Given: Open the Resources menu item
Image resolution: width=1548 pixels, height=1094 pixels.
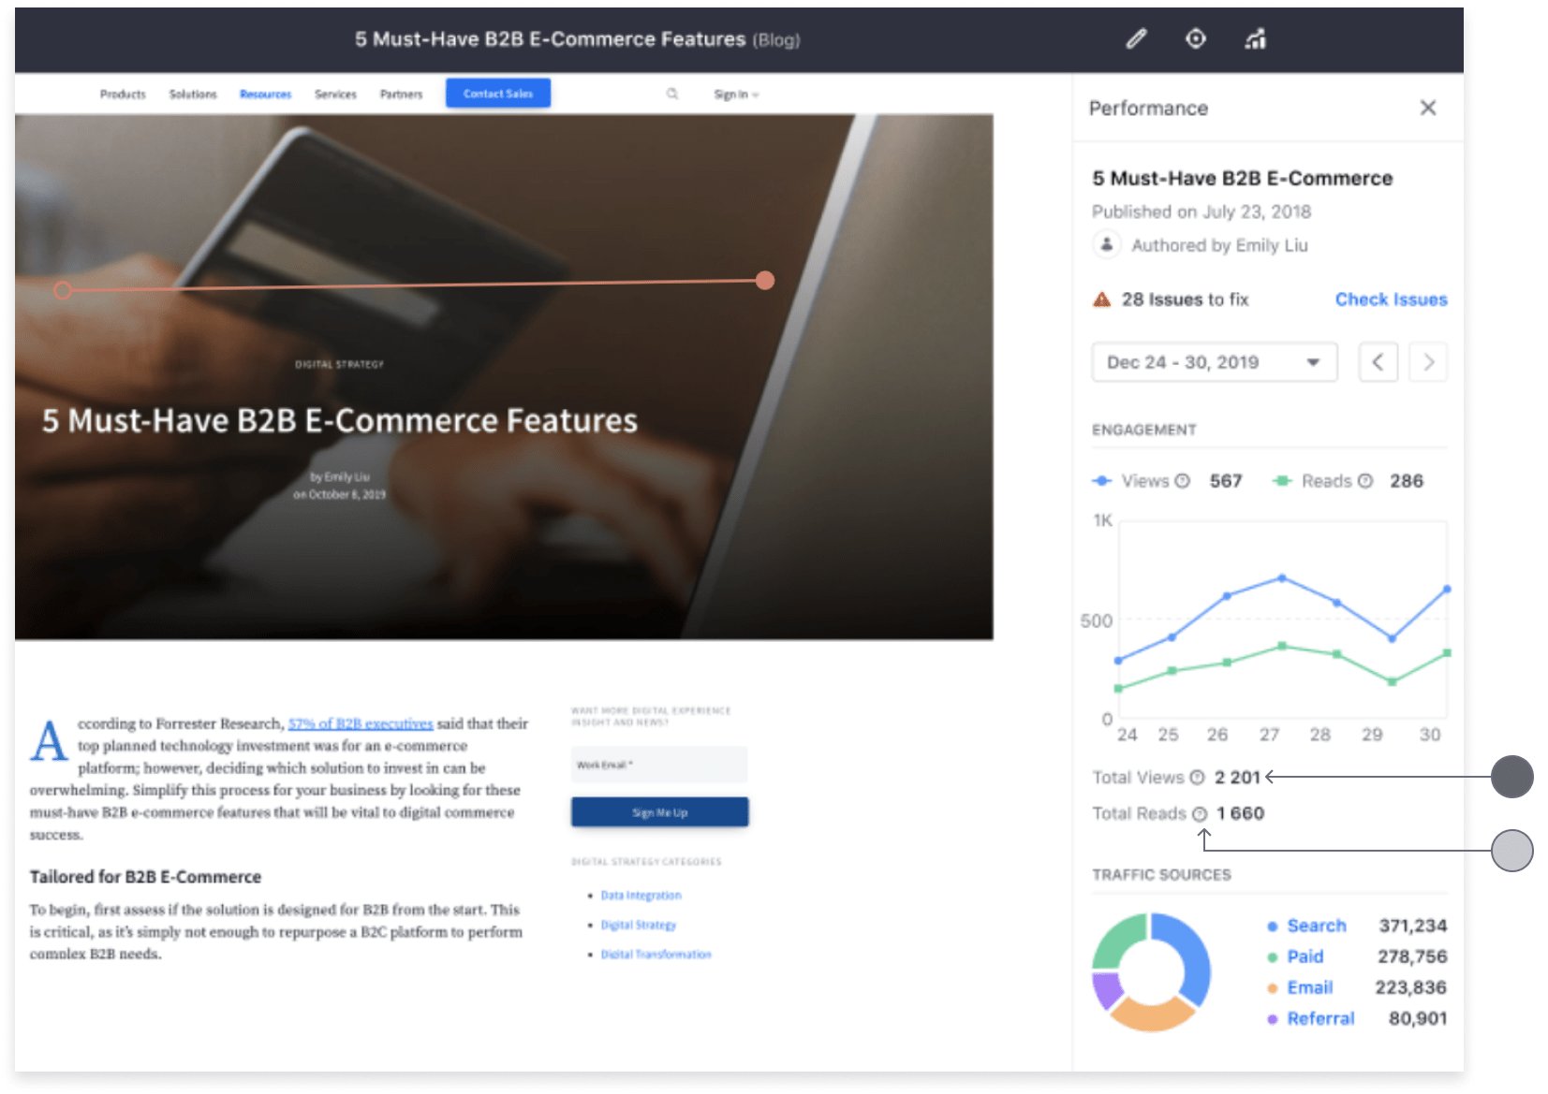Looking at the screenshot, I should (265, 95).
